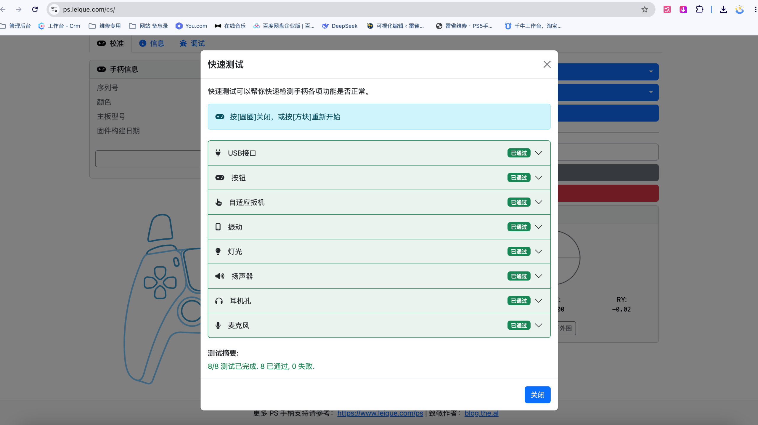This screenshot has width=758, height=425.
Task: Click the blue 关闭 button
Action: click(x=537, y=395)
